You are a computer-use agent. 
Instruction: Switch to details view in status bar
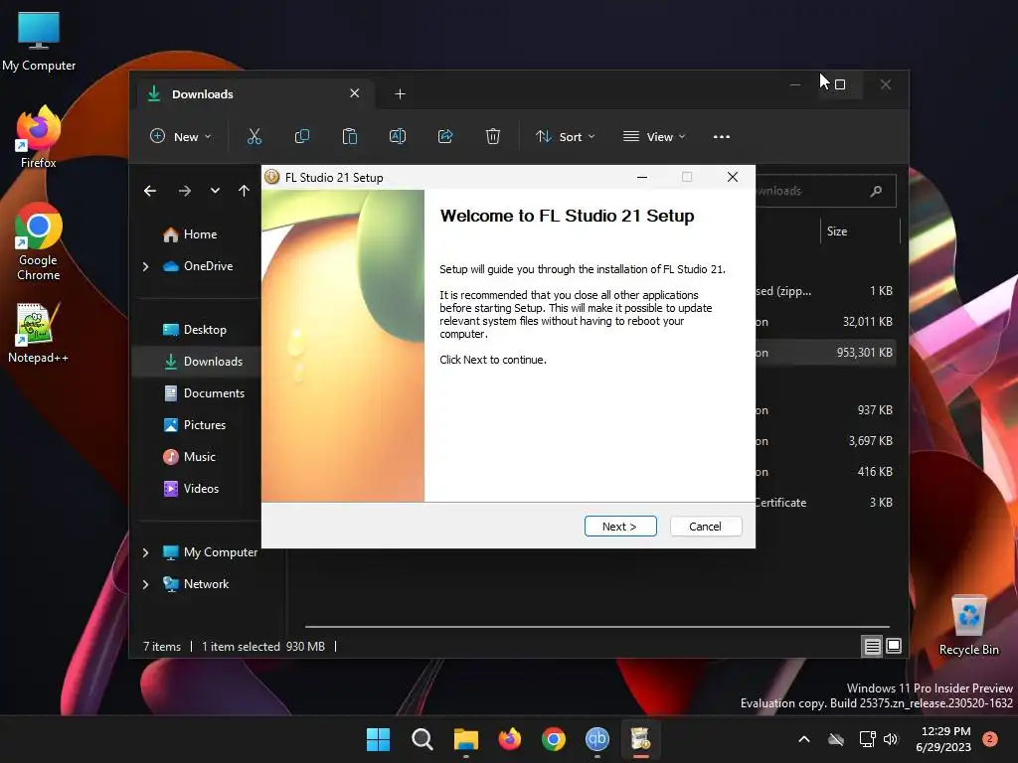coord(872,646)
